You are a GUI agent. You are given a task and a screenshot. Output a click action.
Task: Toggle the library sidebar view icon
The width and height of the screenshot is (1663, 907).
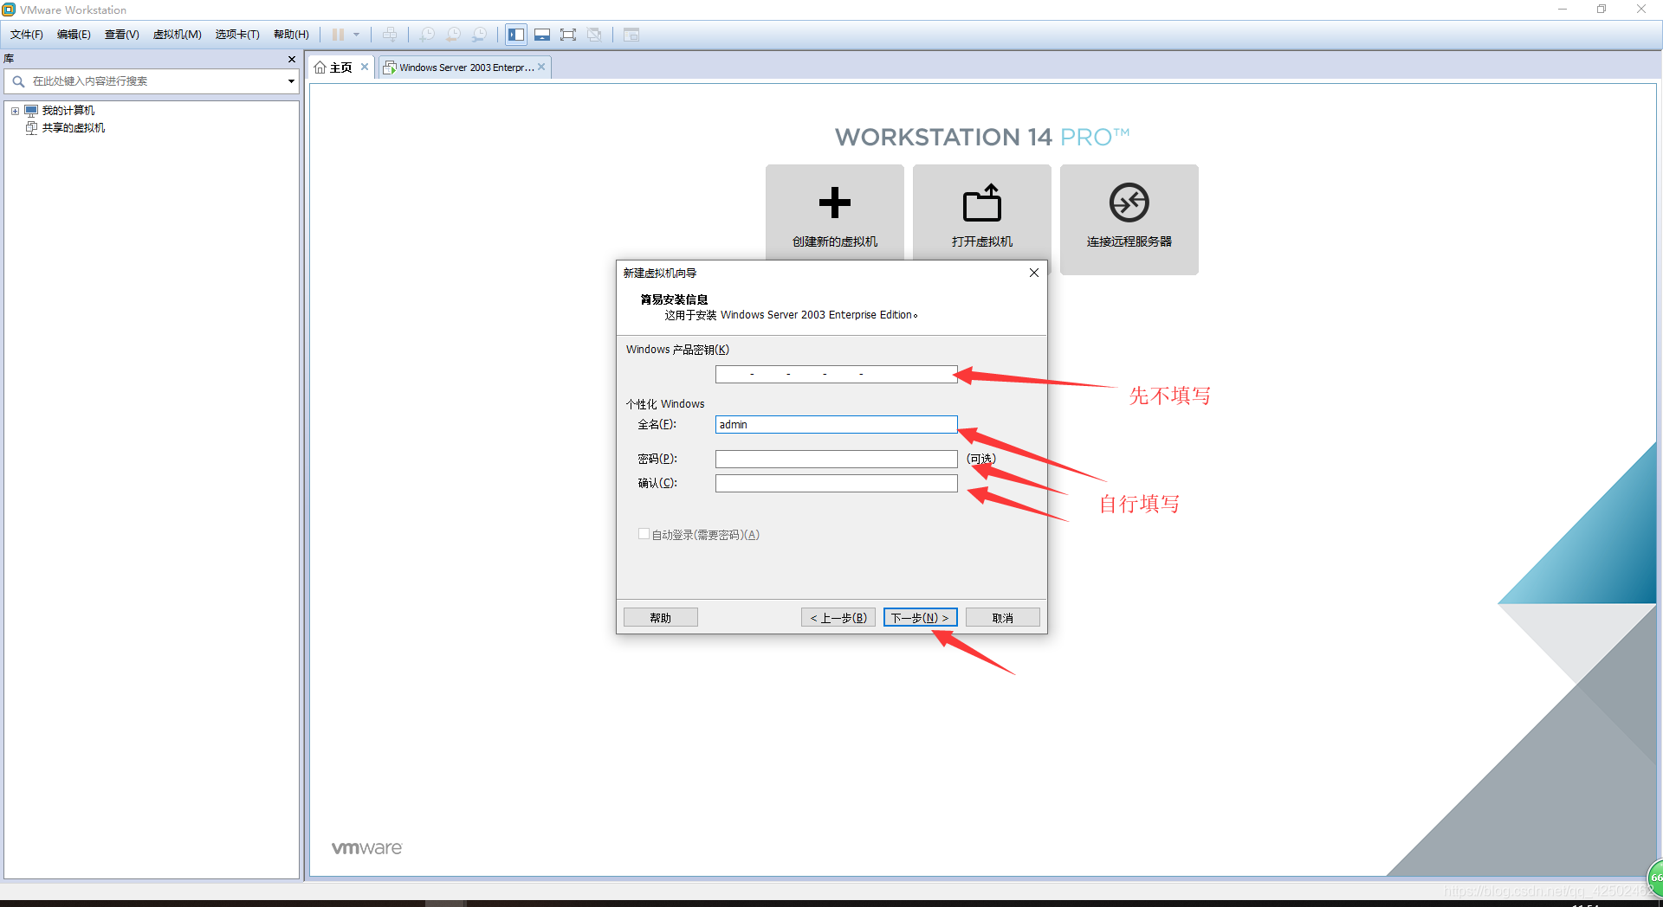tap(516, 35)
